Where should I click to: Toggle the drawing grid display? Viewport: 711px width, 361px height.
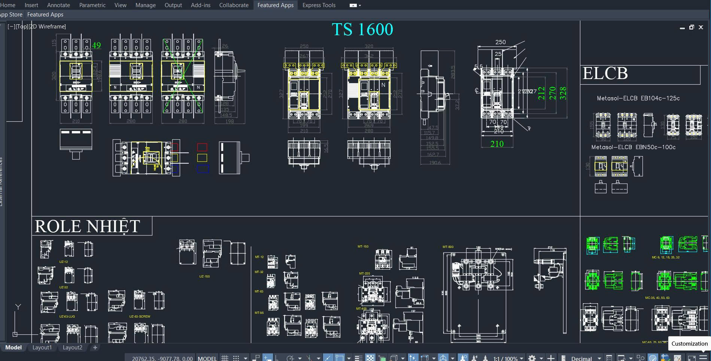(225, 358)
